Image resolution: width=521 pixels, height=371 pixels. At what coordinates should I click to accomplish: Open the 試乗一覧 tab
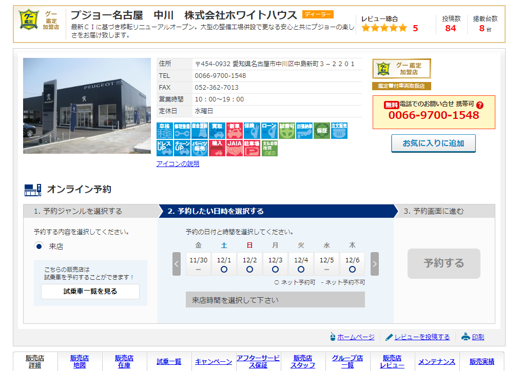169,361
